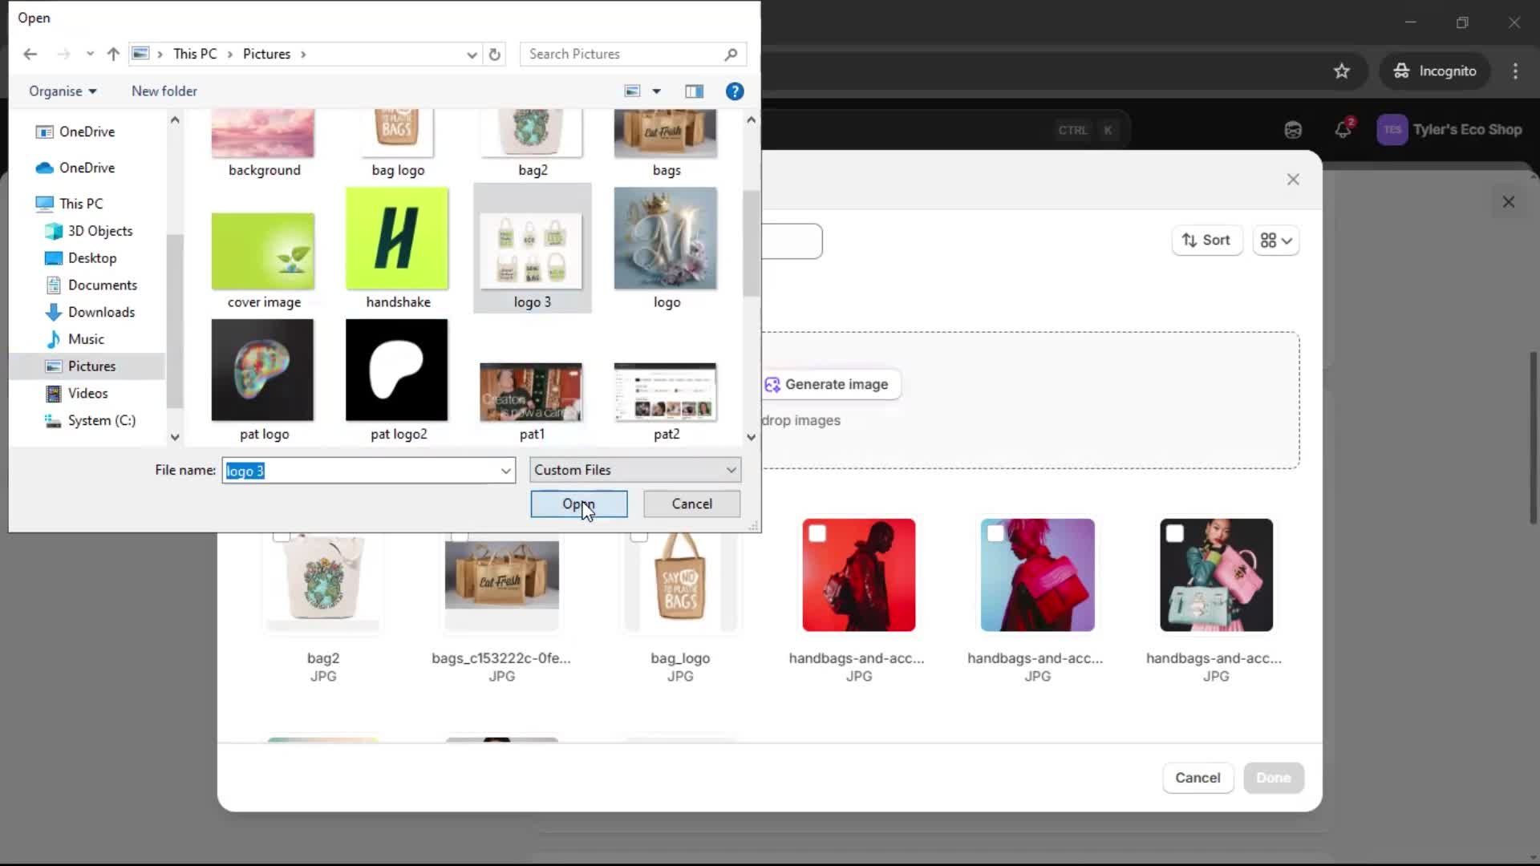Image resolution: width=1540 pixels, height=866 pixels.
Task: Toggle the preview pane icon
Action: (x=694, y=91)
